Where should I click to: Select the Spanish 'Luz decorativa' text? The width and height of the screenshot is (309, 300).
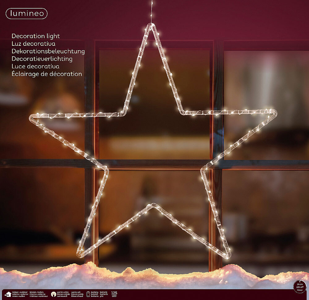[x=33, y=44]
